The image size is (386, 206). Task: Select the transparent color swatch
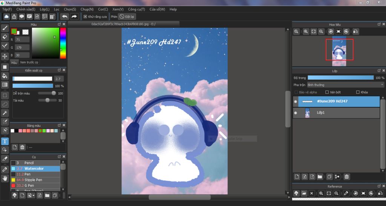point(25,32)
